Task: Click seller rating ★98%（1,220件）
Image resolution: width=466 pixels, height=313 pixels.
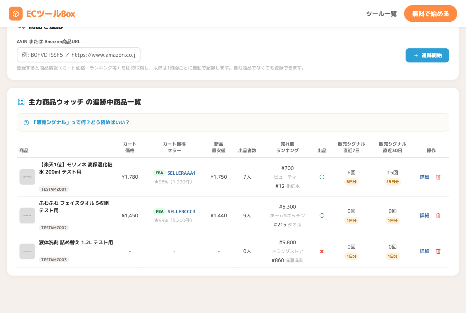Action: 174,182
